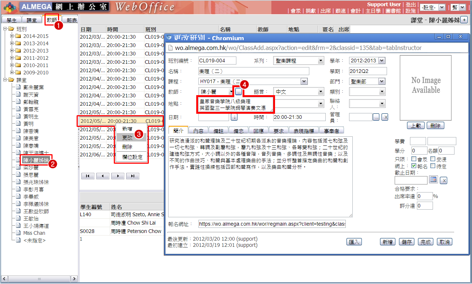Click document icon beside 鄺朱麗葉

coord(18,87)
